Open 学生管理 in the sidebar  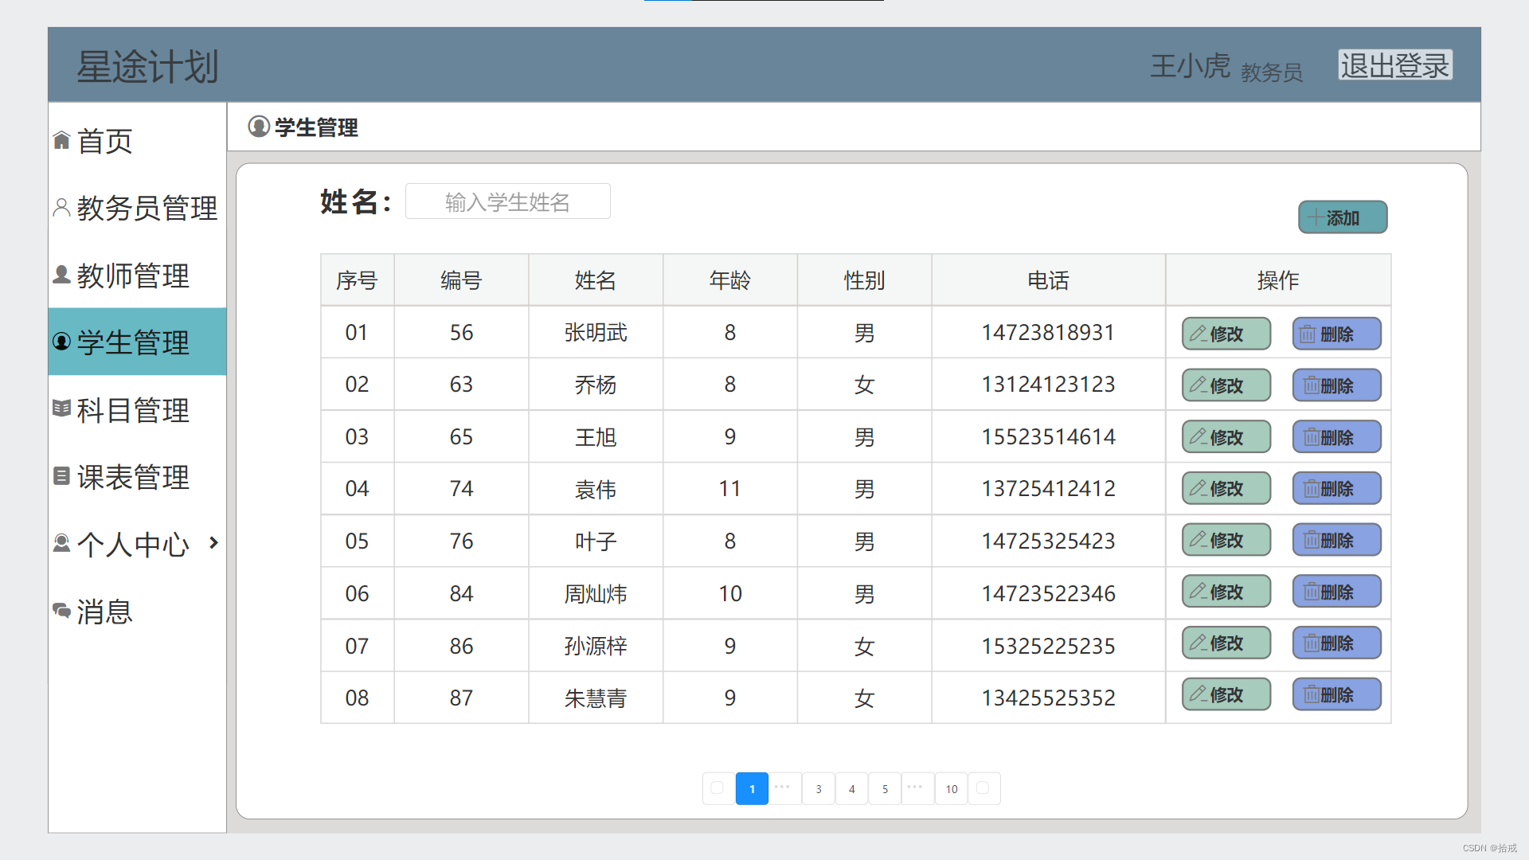[x=134, y=342]
